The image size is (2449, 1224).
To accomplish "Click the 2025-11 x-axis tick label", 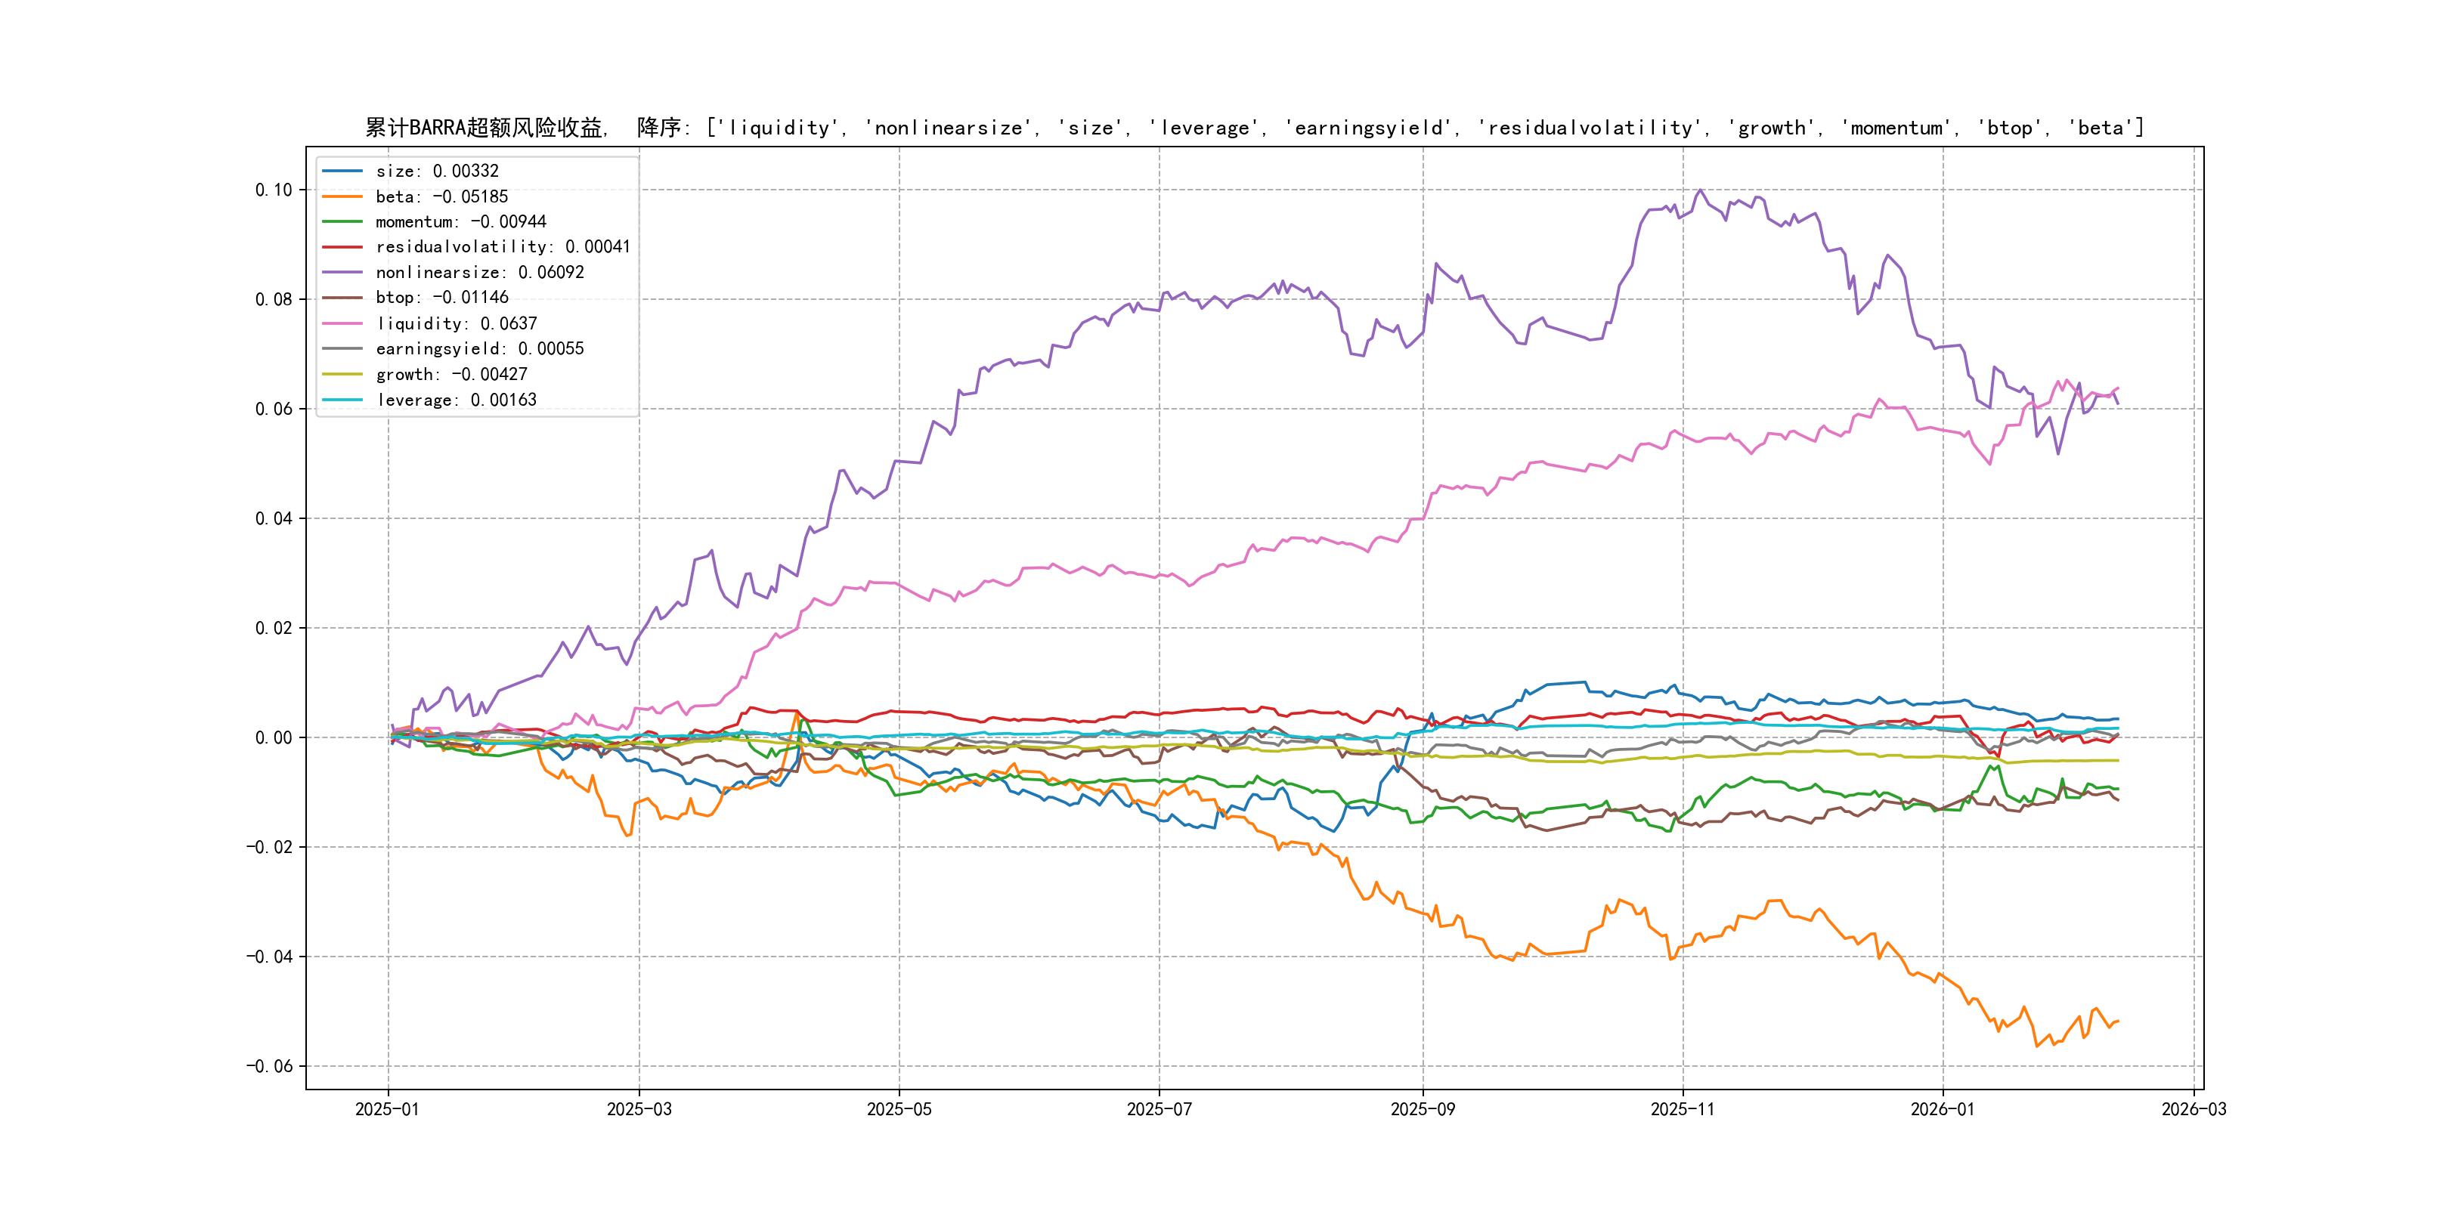I will pos(1683,1109).
